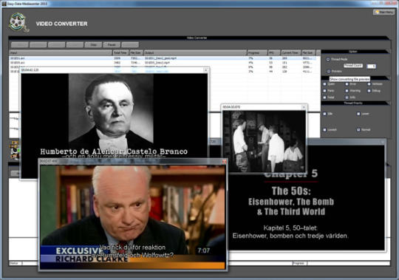Viewport: 399px width, 280px height.
Task: Enable the Verbose log level checkbox
Action: coord(369,84)
